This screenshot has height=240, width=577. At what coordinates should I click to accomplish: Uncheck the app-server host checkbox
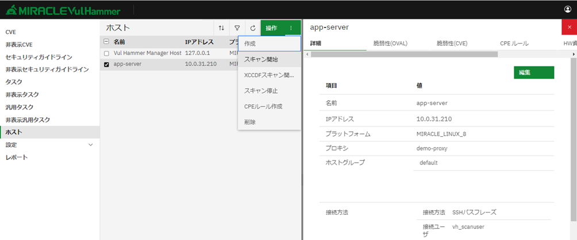click(x=106, y=64)
